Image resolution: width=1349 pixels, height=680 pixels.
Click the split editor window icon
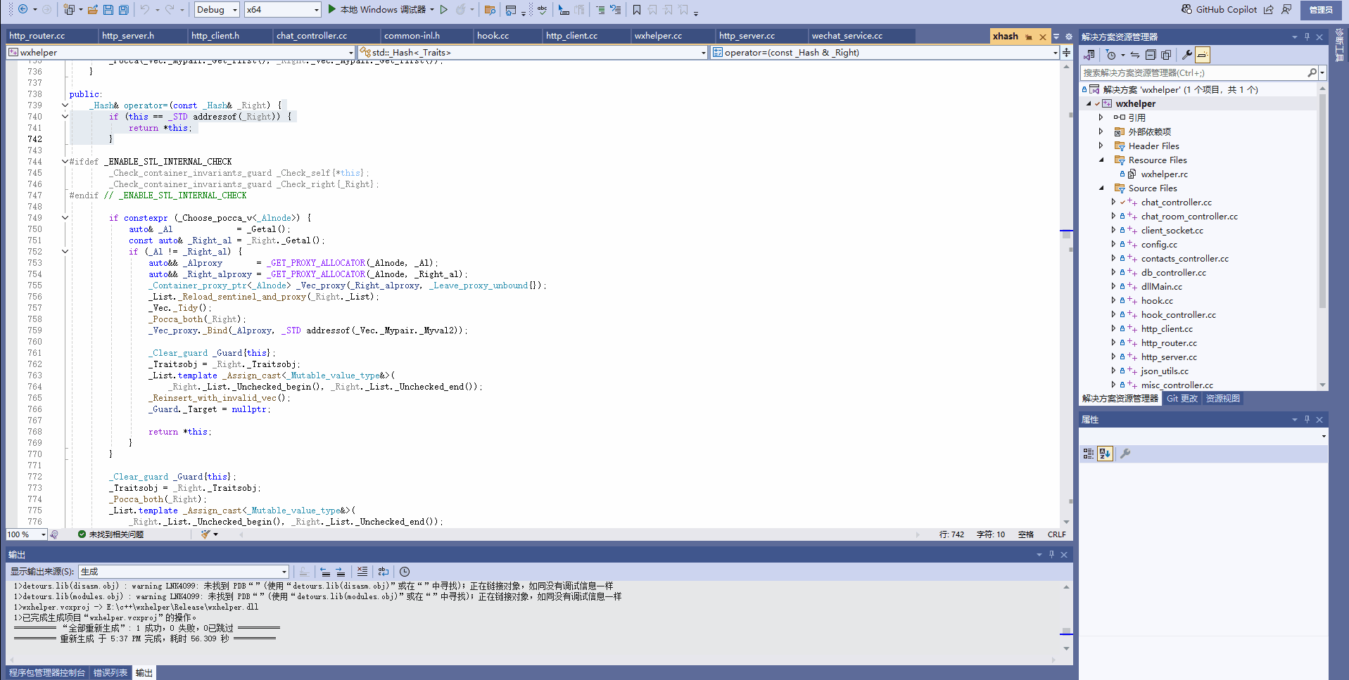click(x=1067, y=52)
